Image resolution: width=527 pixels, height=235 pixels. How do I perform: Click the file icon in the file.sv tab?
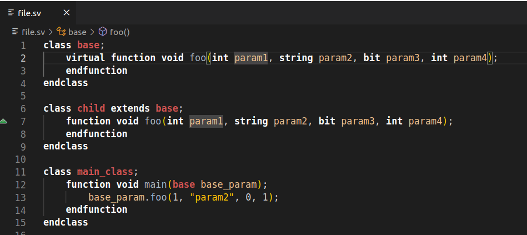click(x=11, y=12)
